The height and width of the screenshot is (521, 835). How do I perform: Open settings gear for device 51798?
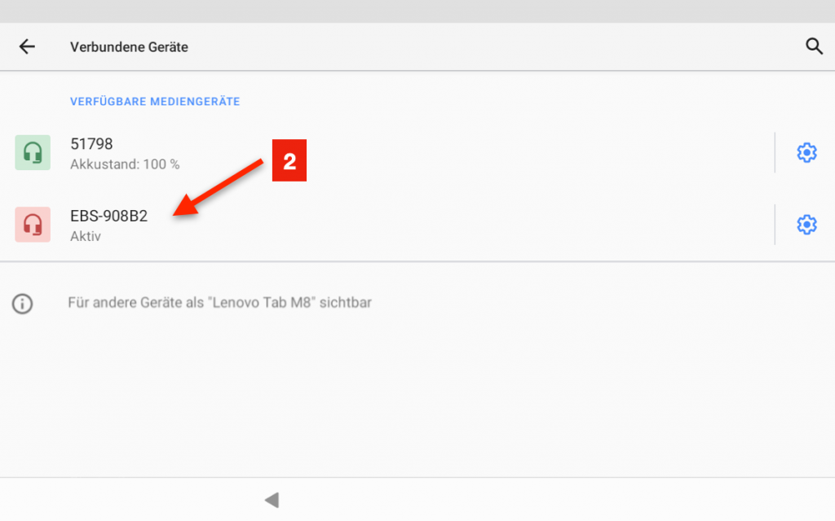pyautogui.click(x=806, y=152)
